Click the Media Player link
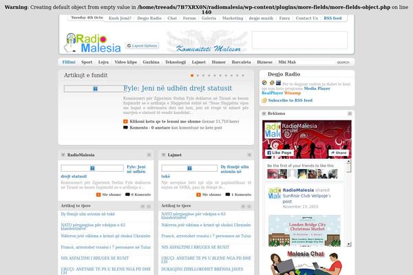This screenshot has height=275, width=413. pyautogui.click(x=317, y=89)
